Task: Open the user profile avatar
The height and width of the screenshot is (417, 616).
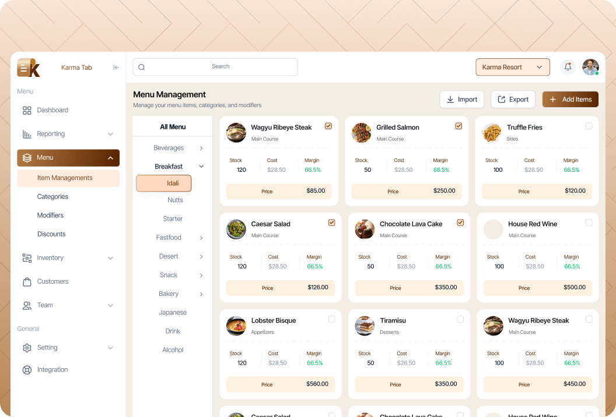Action: coord(590,67)
